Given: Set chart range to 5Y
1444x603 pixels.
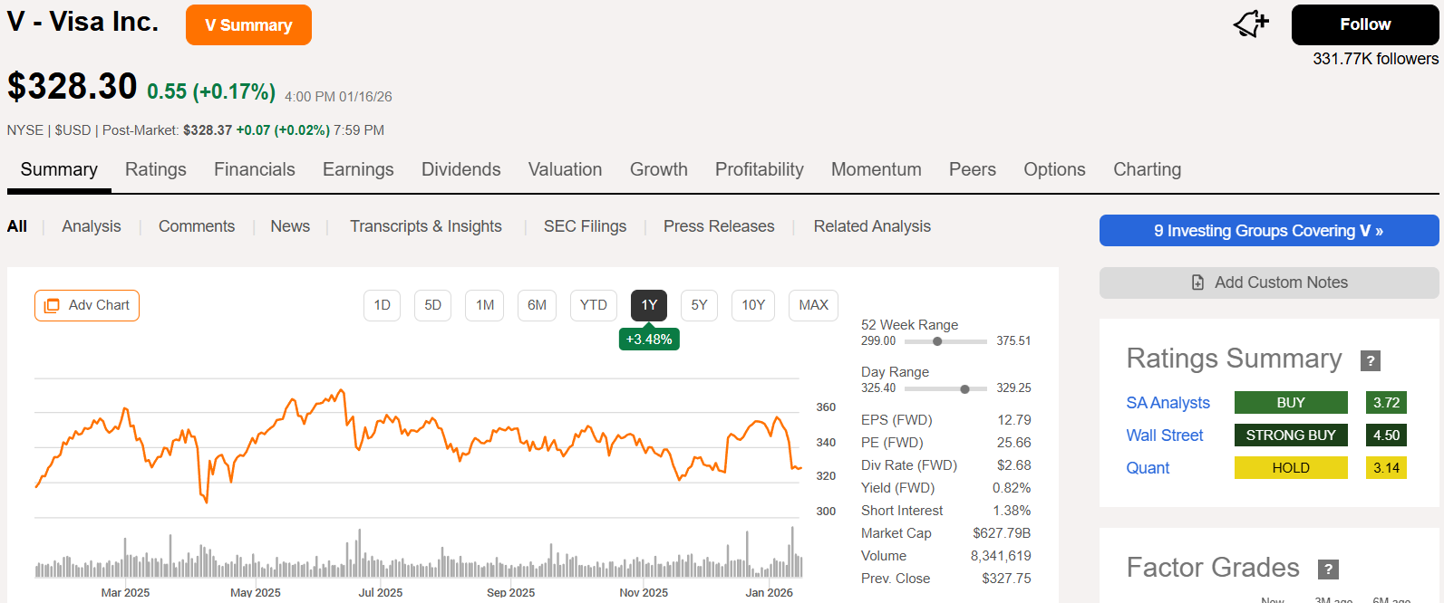Looking at the screenshot, I should 699,305.
